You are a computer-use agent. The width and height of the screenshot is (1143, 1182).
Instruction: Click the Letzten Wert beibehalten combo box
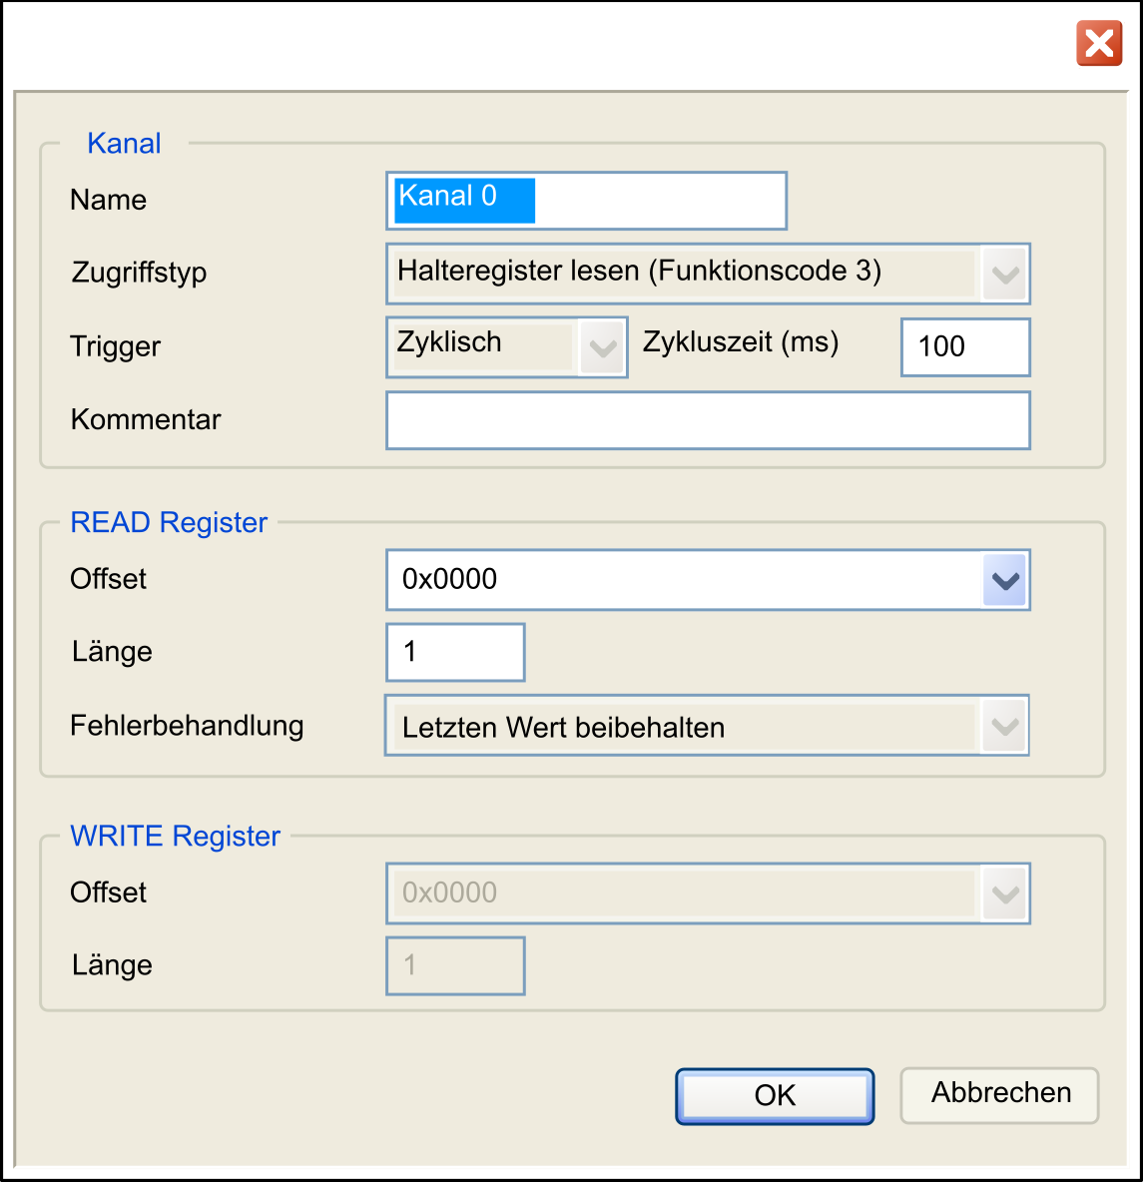point(684,726)
